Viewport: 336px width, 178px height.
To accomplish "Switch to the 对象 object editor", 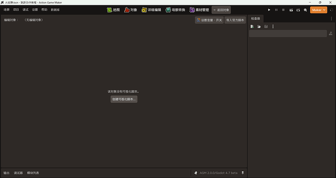I will [x=131, y=10].
